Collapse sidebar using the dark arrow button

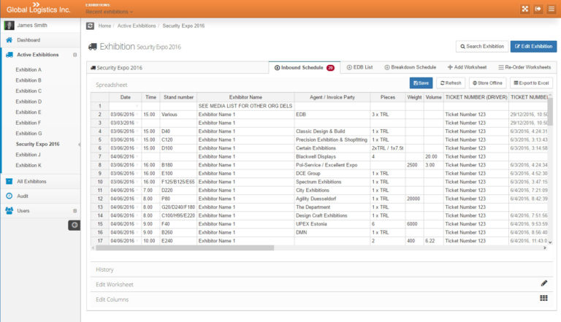coord(74,225)
